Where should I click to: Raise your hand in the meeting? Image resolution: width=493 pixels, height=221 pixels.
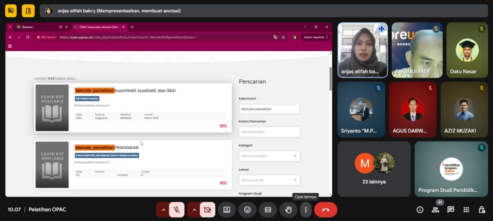(x=288, y=210)
